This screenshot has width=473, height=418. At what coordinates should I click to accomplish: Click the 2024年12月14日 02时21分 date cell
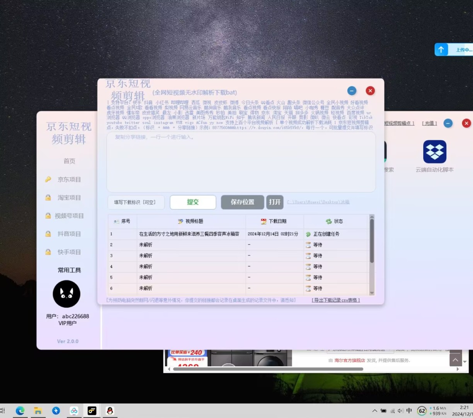[273, 234]
